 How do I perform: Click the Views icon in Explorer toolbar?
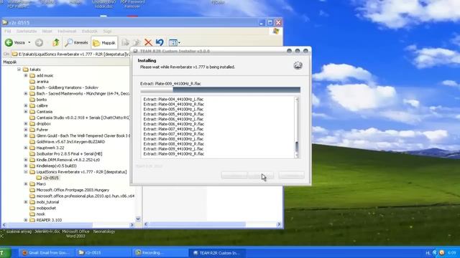click(x=173, y=43)
